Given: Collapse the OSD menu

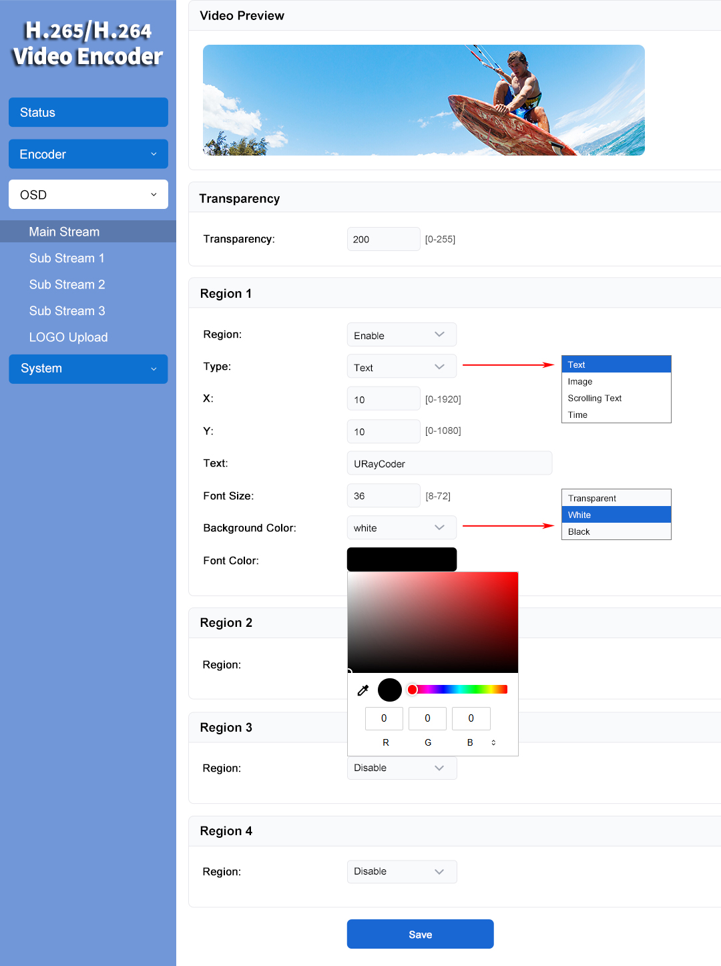Looking at the screenshot, I should coord(88,195).
